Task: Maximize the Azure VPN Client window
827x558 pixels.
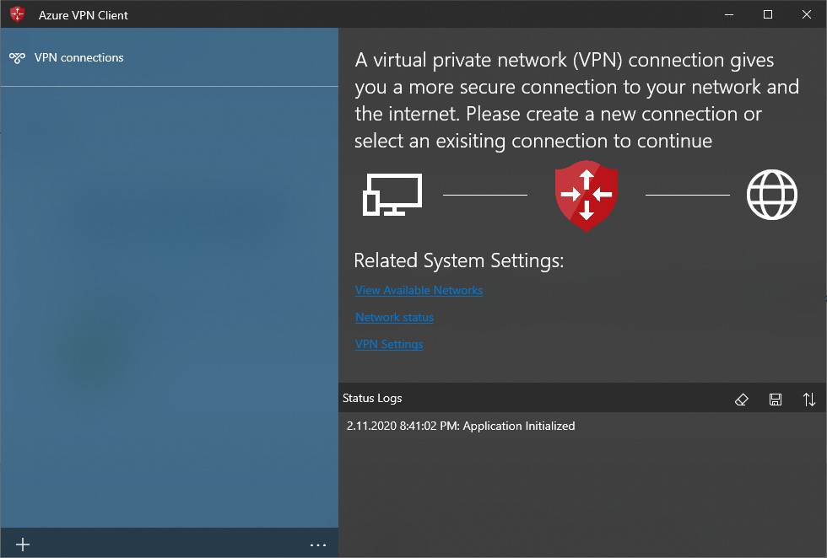Action: click(768, 14)
